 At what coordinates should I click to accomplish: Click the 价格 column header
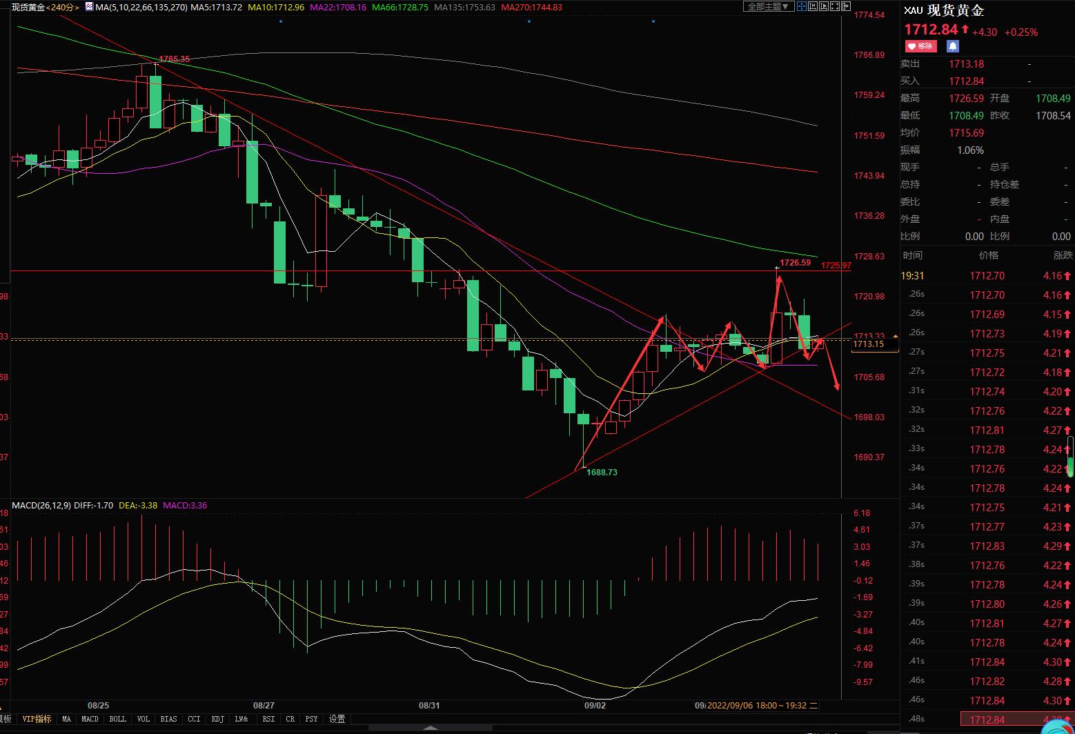(988, 255)
